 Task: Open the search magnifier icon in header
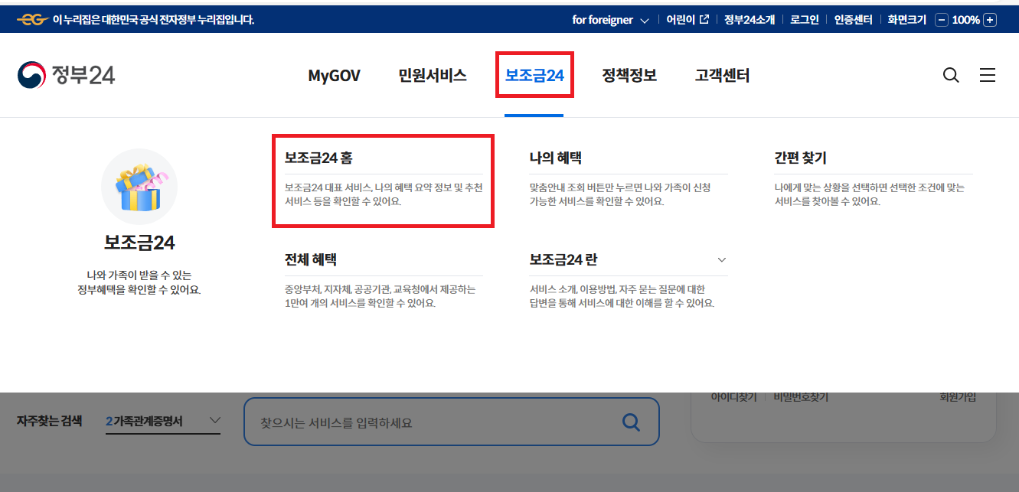click(x=951, y=75)
